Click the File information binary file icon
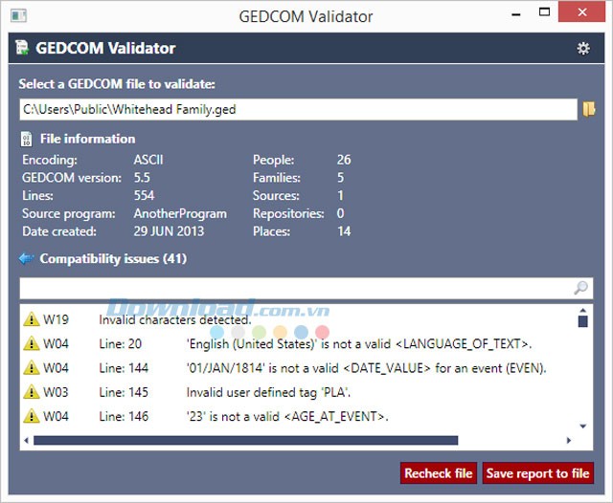 pos(26,139)
